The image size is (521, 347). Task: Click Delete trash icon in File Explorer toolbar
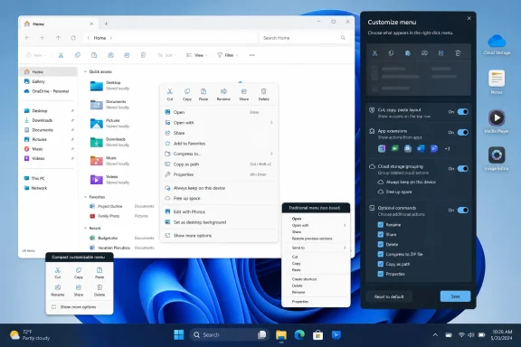143,55
